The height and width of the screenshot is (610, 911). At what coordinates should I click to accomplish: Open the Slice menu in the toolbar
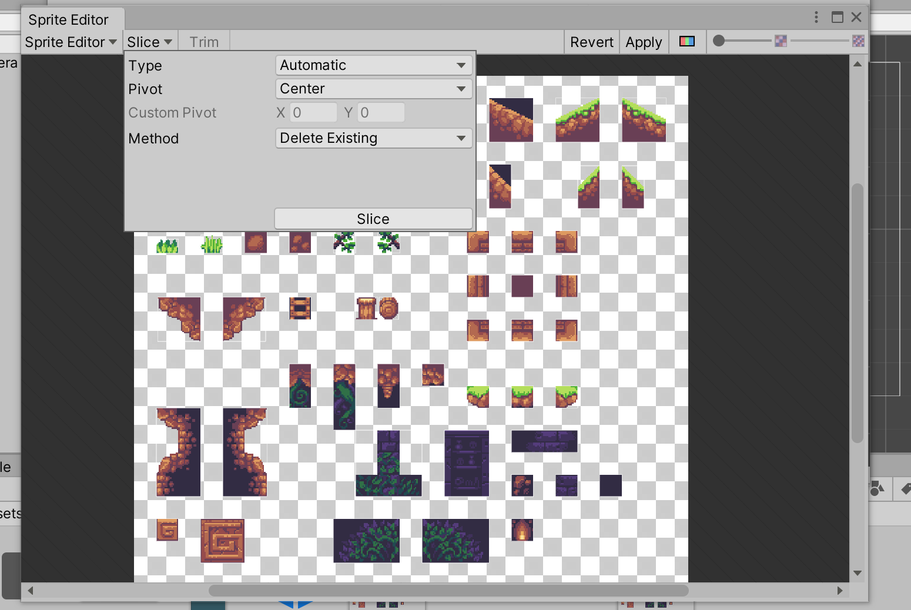pyautogui.click(x=149, y=41)
